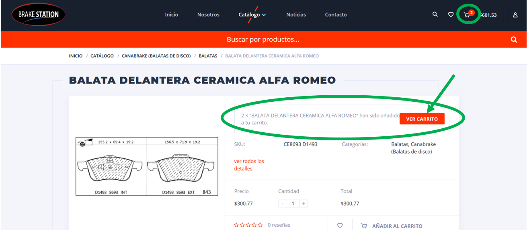Viewport: 527px width, 230px height.
Task: Open the Nosotros menu item
Action: [208, 14]
